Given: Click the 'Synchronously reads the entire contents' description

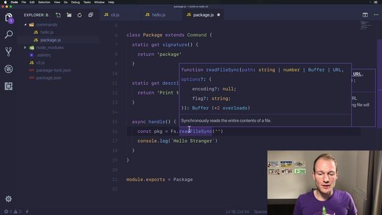Looking at the screenshot, I should [x=226, y=121].
